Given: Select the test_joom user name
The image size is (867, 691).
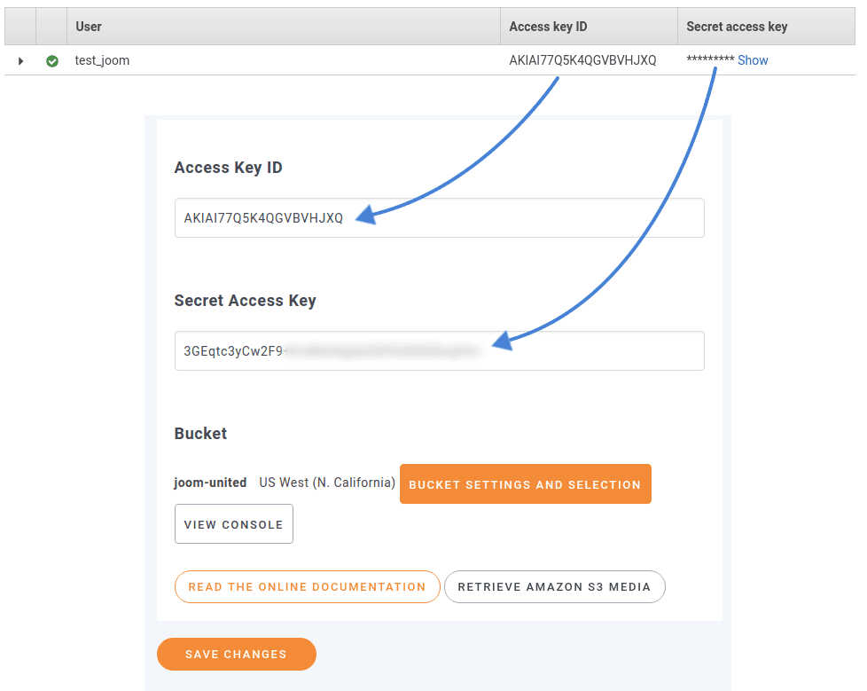Looking at the screenshot, I should [x=102, y=60].
